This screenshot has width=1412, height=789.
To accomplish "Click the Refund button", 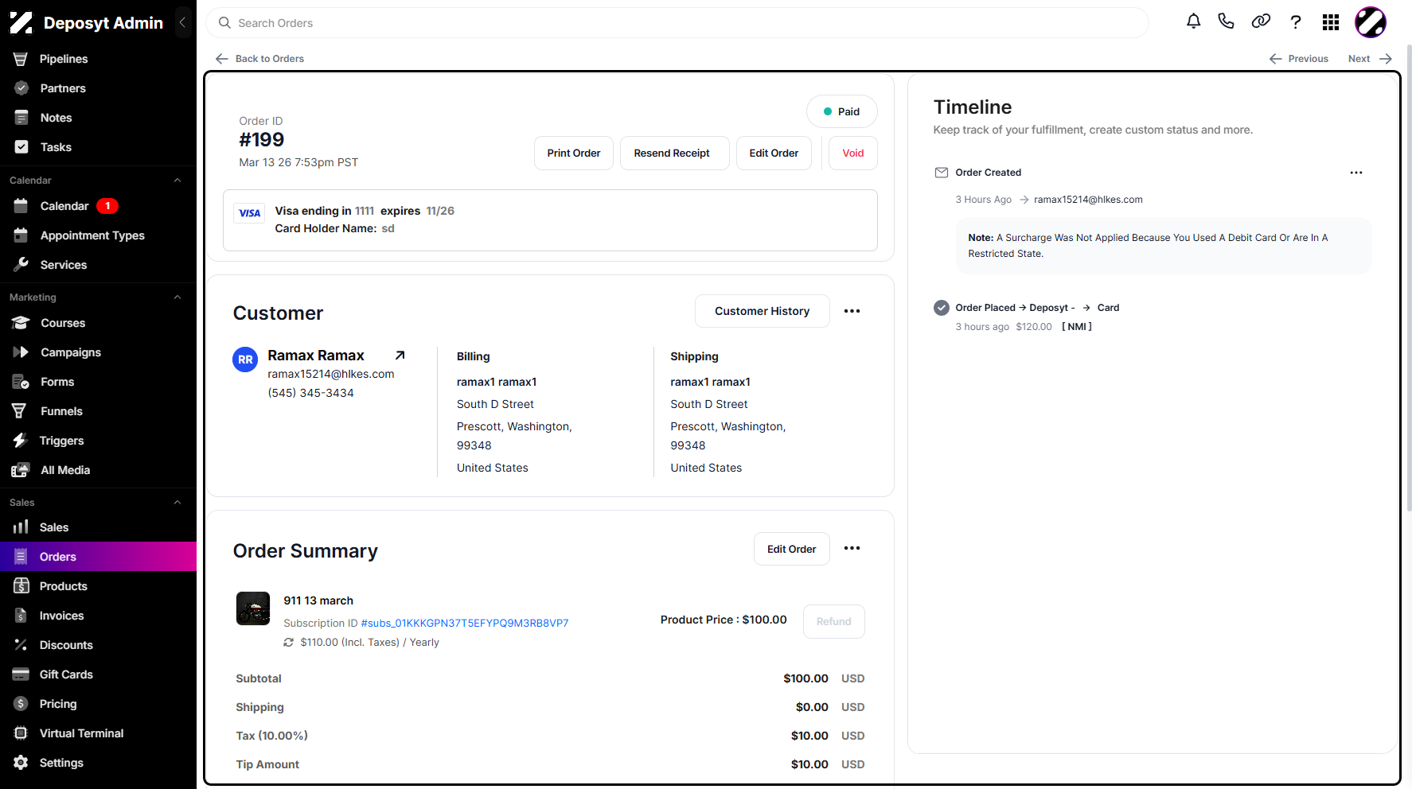I will coord(834,621).
